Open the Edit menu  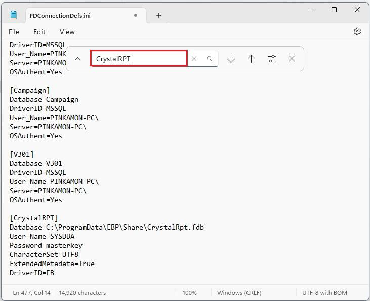click(x=39, y=32)
